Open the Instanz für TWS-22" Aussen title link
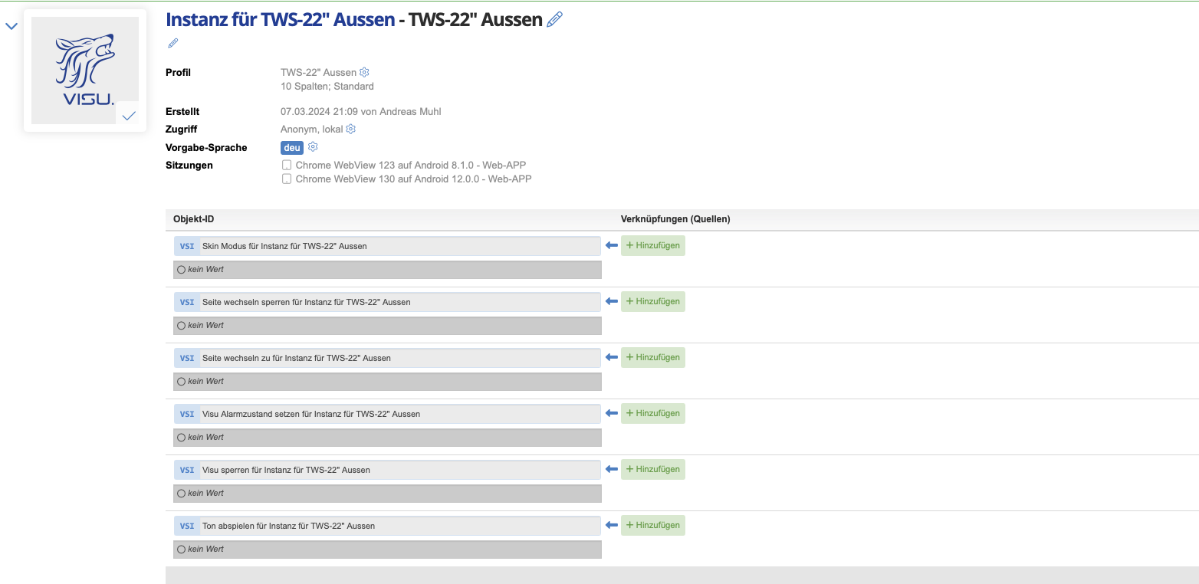 (x=280, y=20)
